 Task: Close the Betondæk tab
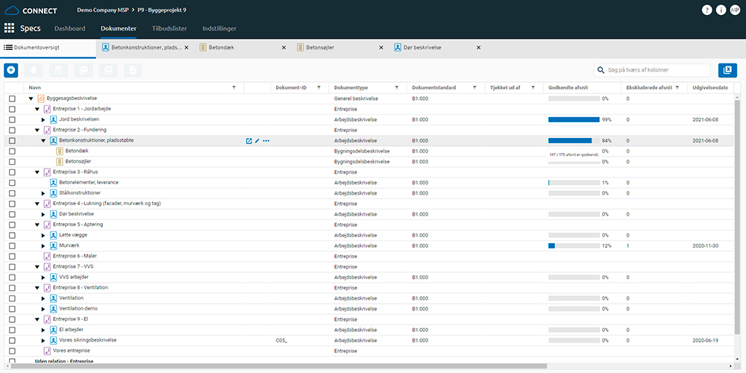coord(283,47)
